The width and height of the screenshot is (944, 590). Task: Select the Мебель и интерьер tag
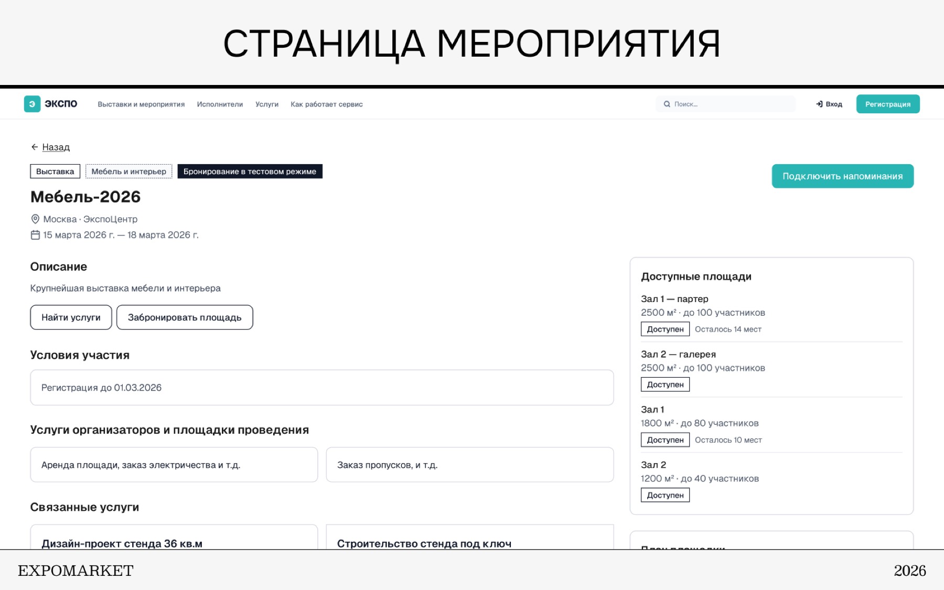coord(129,171)
